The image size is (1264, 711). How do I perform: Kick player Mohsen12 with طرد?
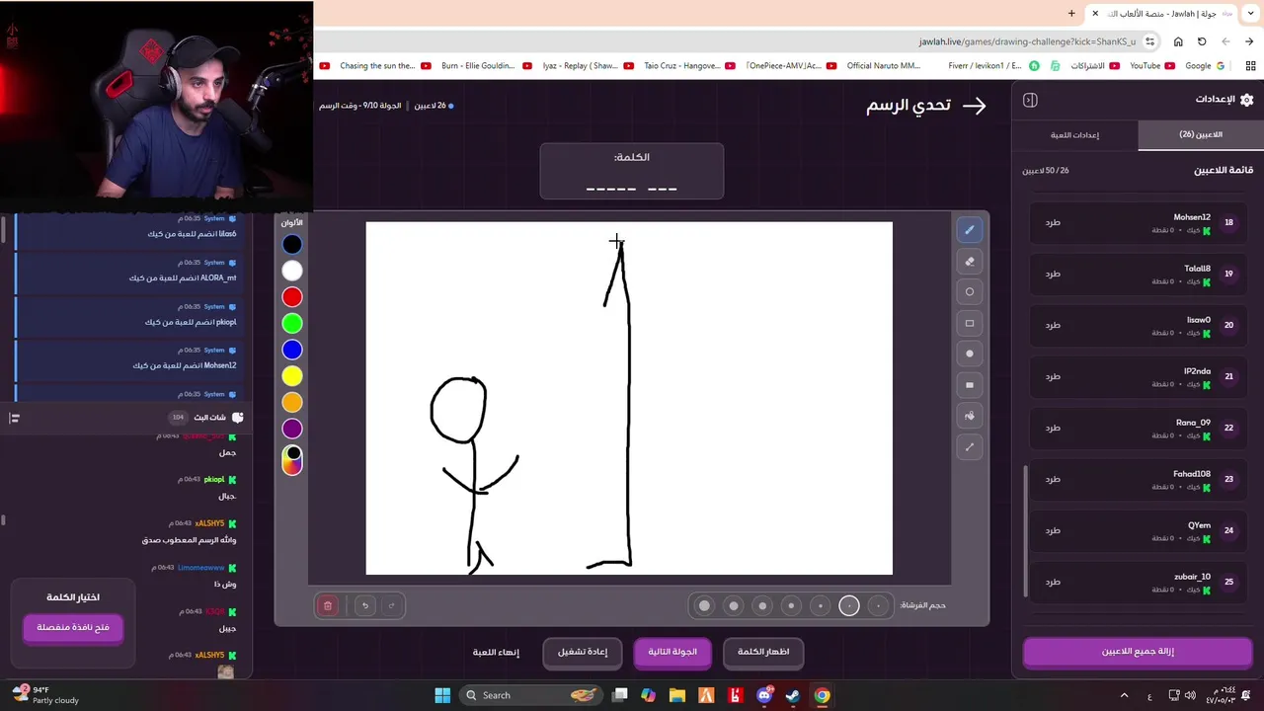coord(1053,222)
